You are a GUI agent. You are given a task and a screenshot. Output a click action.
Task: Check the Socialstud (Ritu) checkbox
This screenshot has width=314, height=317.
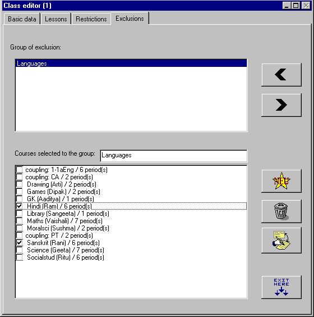click(20, 257)
